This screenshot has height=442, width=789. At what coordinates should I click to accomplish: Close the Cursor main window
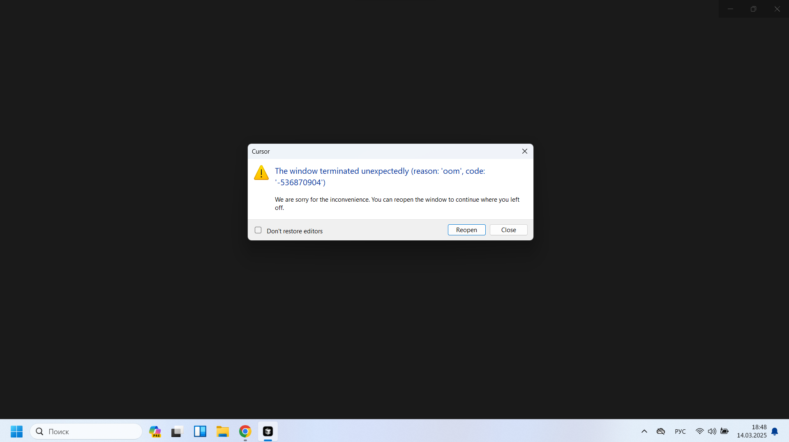pyautogui.click(x=777, y=9)
